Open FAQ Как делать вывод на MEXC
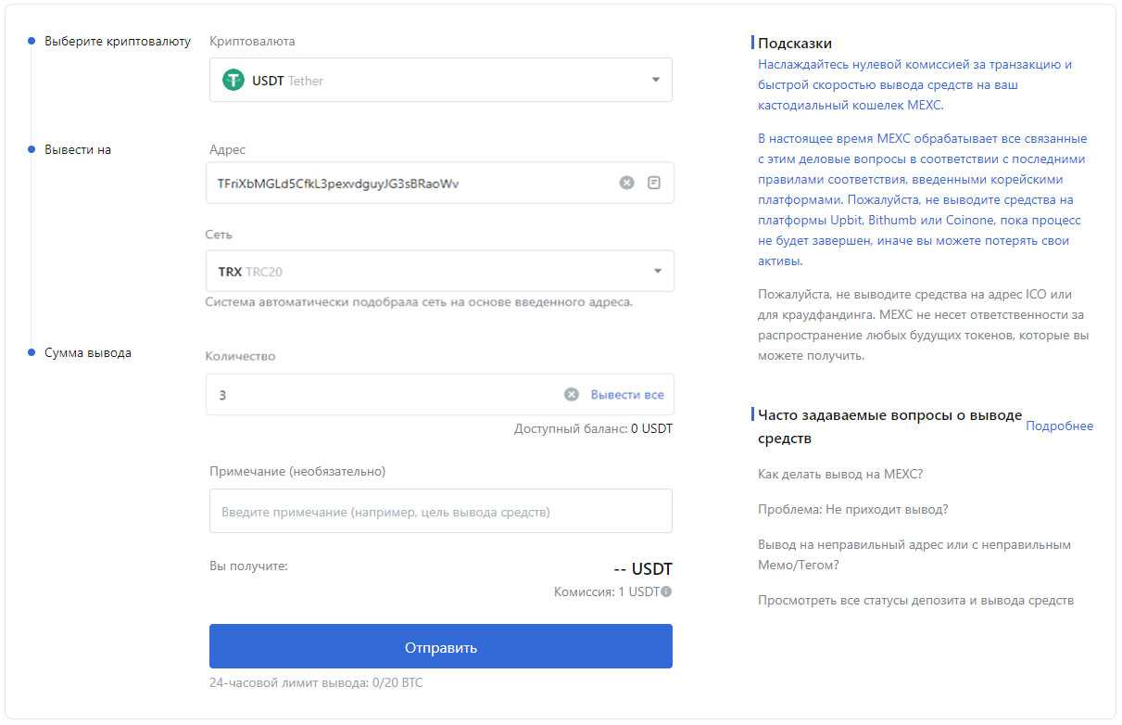The height and width of the screenshot is (725, 1122). tap(839, 475)
